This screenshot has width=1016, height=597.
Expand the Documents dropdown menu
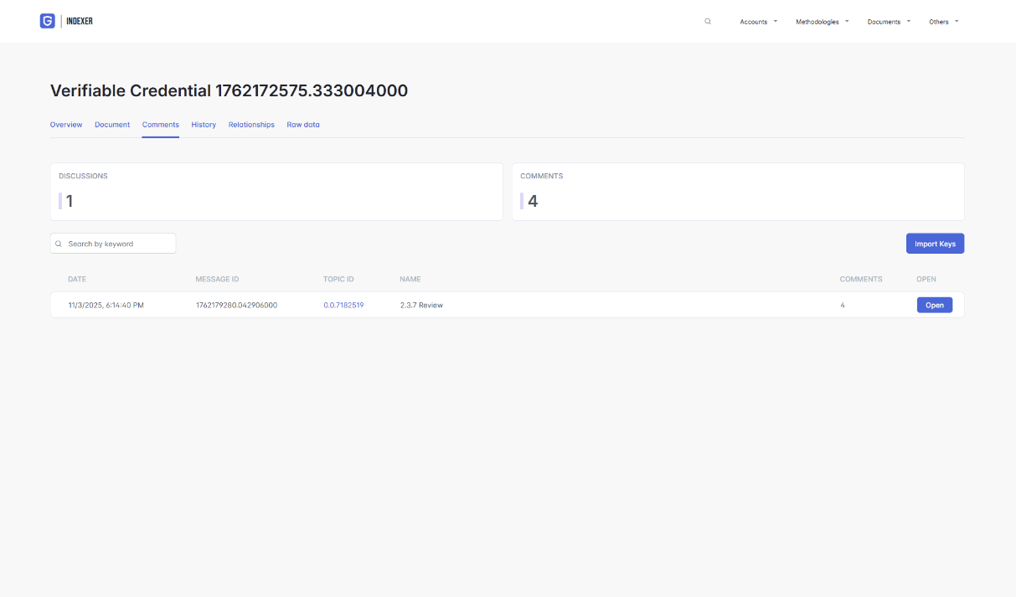coord(888,22)
